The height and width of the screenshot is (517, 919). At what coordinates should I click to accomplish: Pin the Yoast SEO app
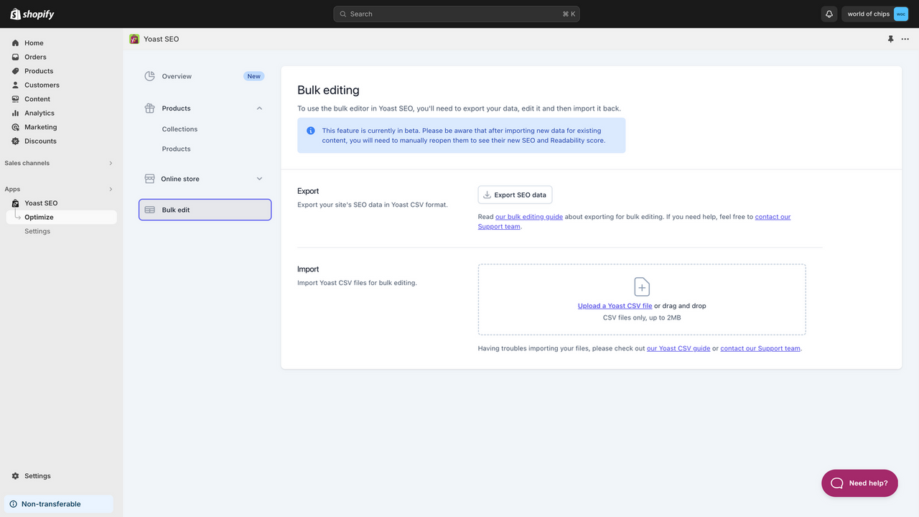[x=890, y=39]
